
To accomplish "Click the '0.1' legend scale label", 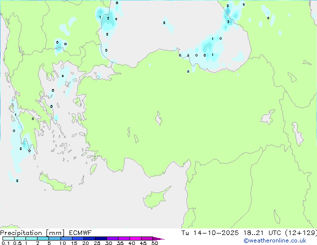I will [x=5, y=243].
